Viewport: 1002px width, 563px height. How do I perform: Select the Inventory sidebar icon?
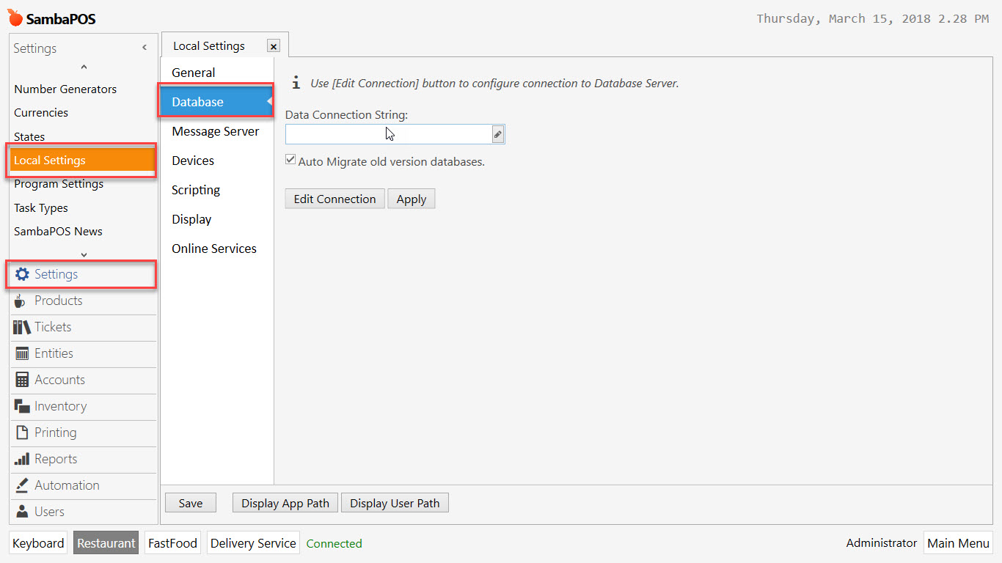pyautogui.click(x=22, y=406)
